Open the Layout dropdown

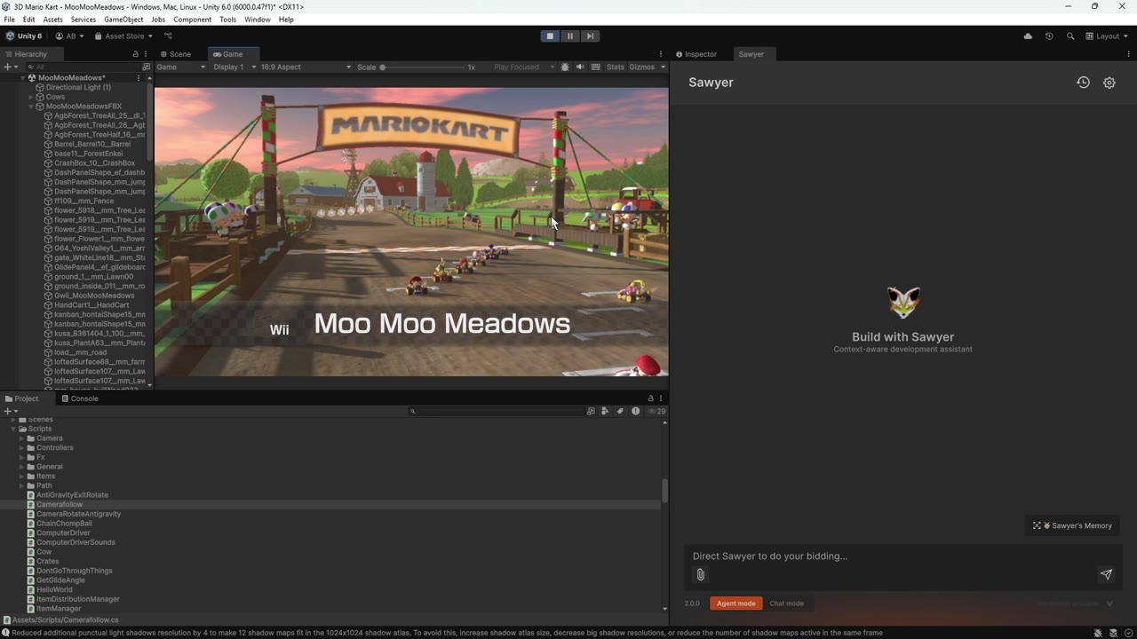click(1107, 36)
